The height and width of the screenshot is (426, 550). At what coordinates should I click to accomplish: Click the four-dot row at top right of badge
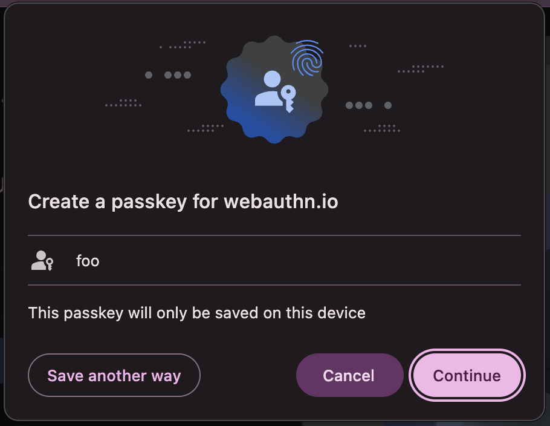358,46
